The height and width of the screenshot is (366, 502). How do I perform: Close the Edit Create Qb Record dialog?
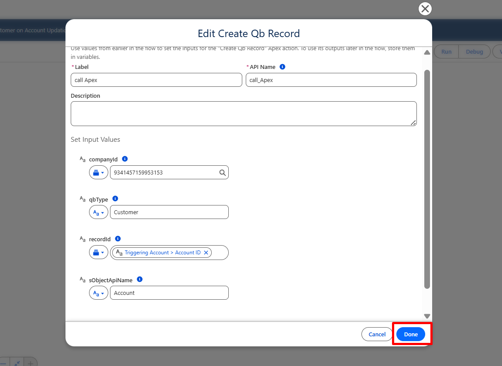point(425,9)
